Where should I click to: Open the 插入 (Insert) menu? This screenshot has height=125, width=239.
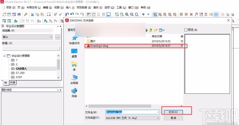click(70, 7)
